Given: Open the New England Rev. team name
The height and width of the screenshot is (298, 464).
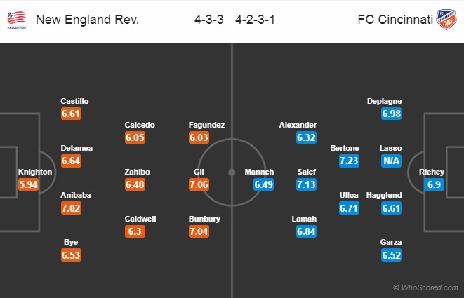Looking at the screenshot, I should point(87,20).
